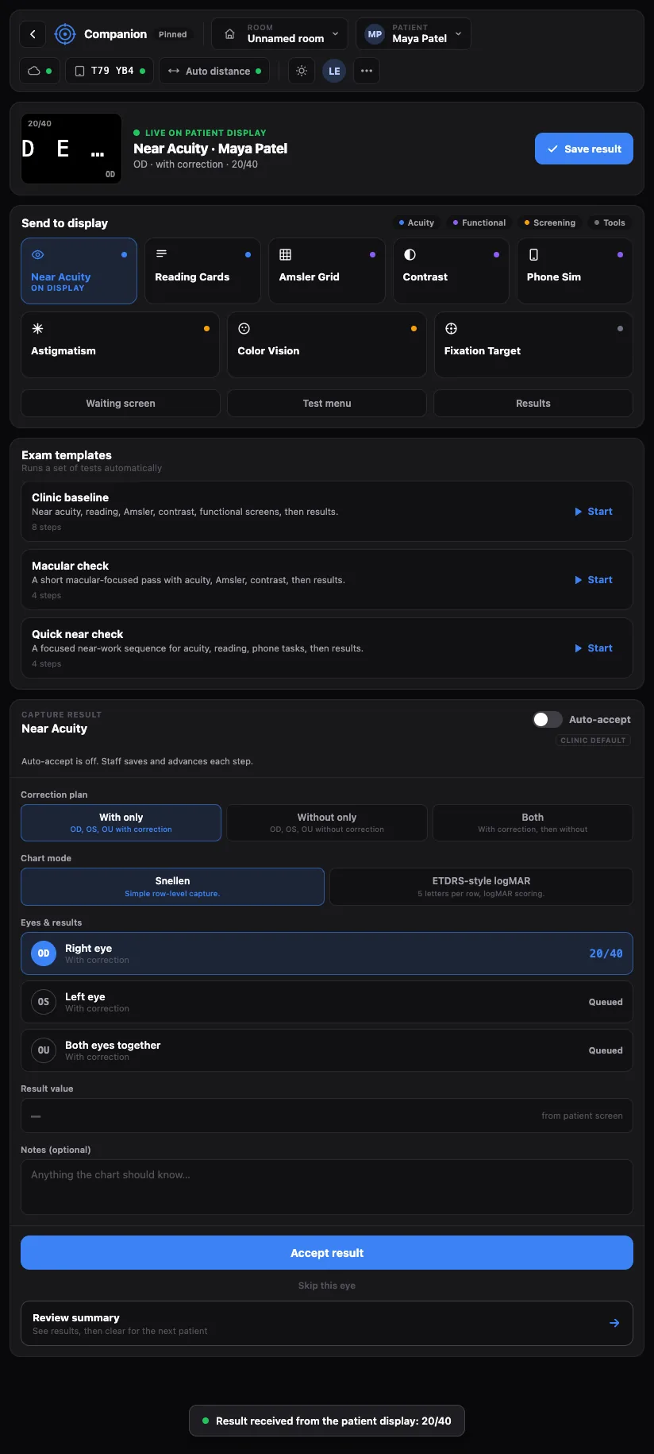Click the Fixation Target crosshair icon
The height and width of the screenshot is (1454, 654).
451,328
